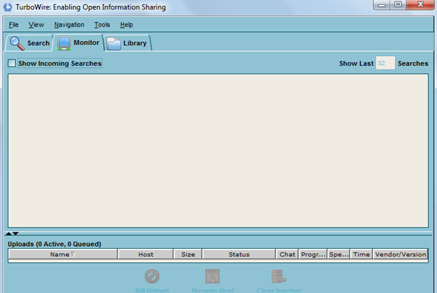Screen dimensions: 437x293
Task: Click the TurboWire logo in title bar
Action: click(x=8, y=7)
